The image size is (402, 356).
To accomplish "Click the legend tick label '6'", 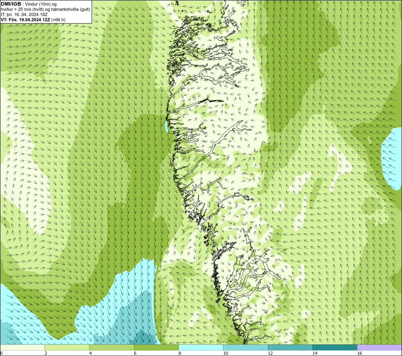I will 135,353.
